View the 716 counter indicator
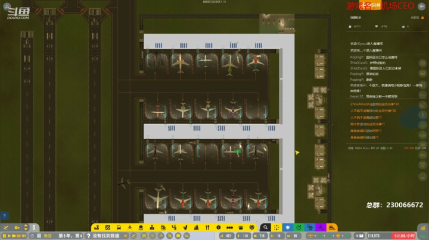 click(x=260, y=236)
